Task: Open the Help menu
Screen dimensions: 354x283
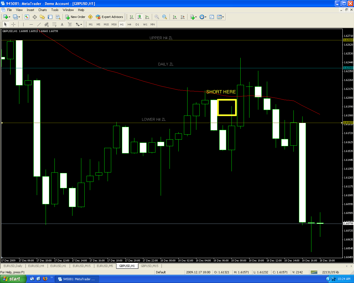Action: pyautogui.click(x=81, y=10)
